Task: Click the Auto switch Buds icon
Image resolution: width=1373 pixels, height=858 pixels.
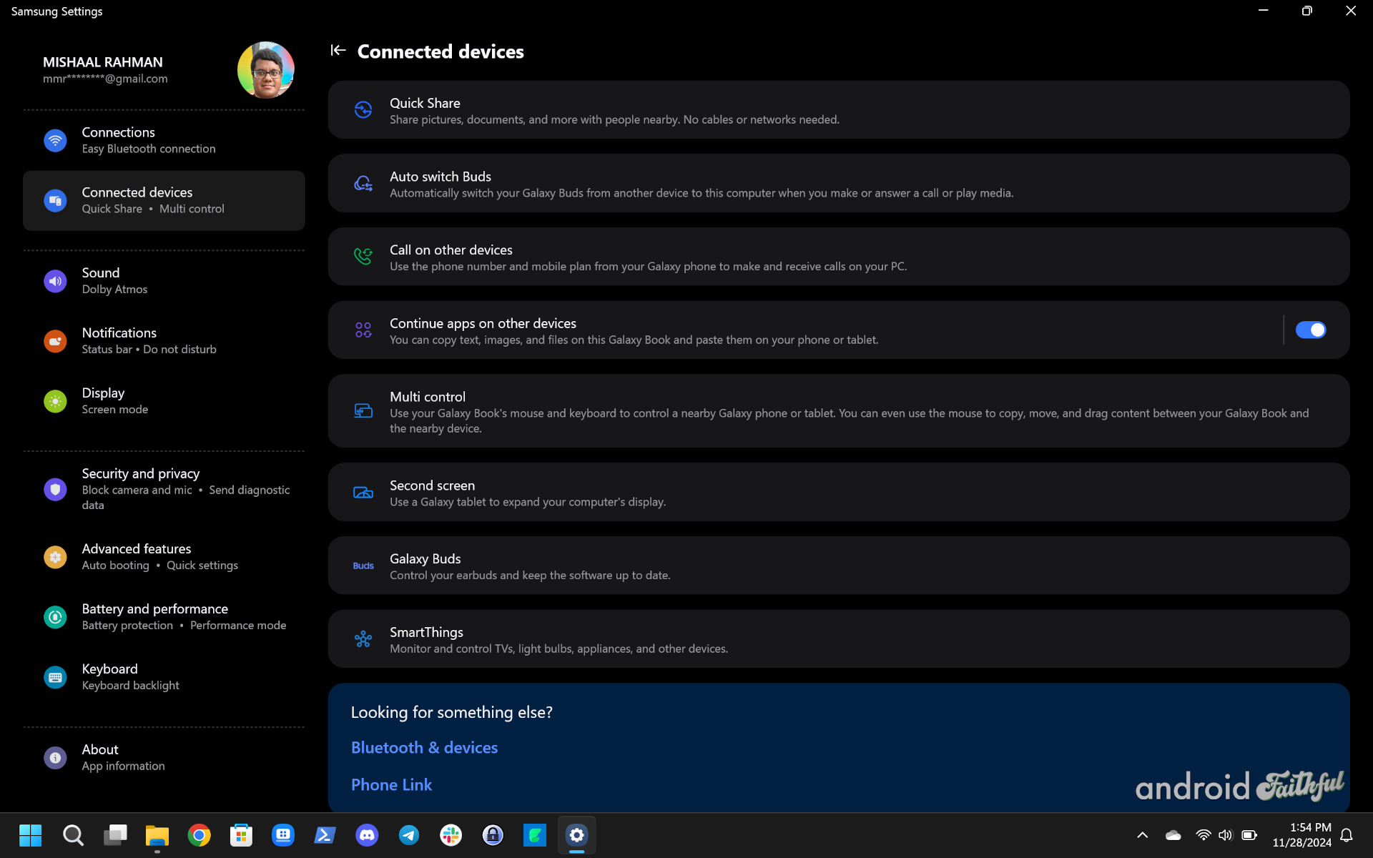Action: (363, 183)
